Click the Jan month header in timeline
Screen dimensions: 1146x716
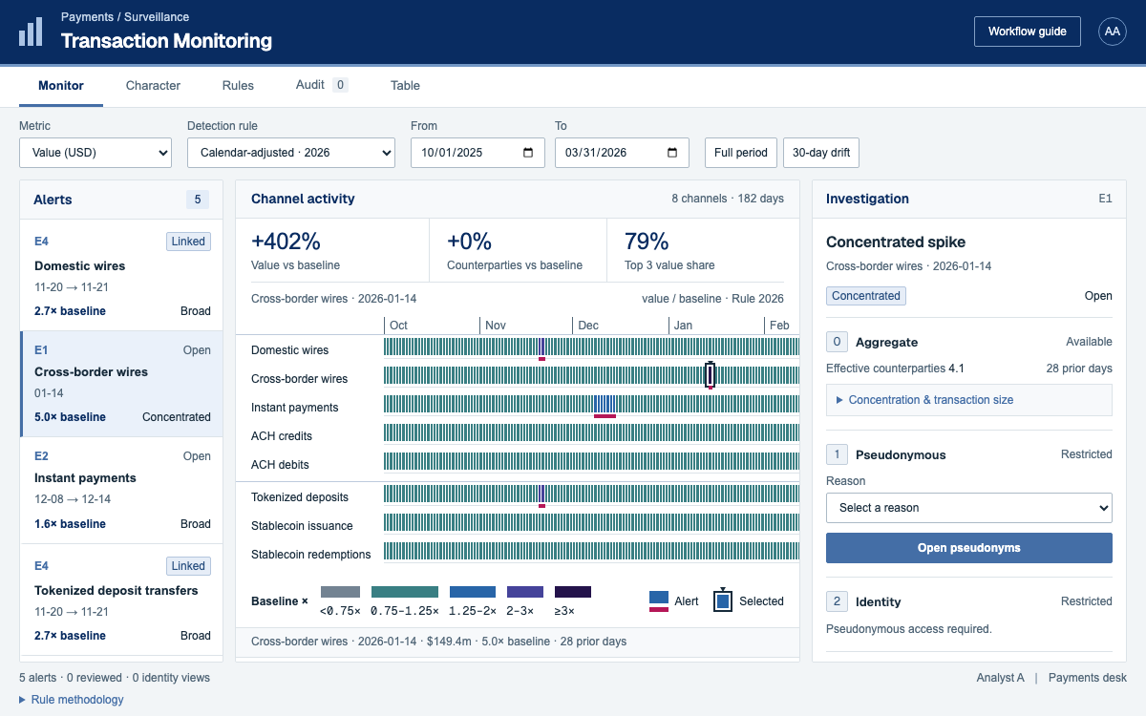[683, 326]
